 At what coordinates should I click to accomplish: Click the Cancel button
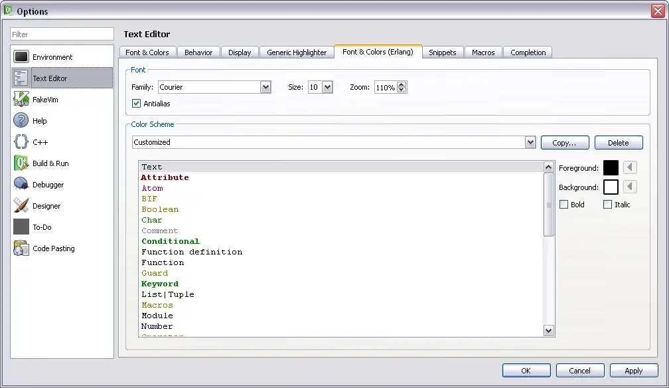pos(580,371)
